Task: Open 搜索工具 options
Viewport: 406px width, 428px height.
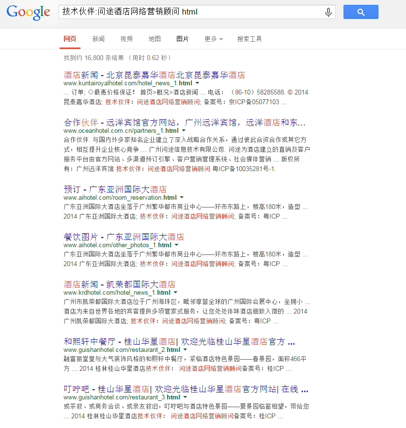Action: (250, 39)
